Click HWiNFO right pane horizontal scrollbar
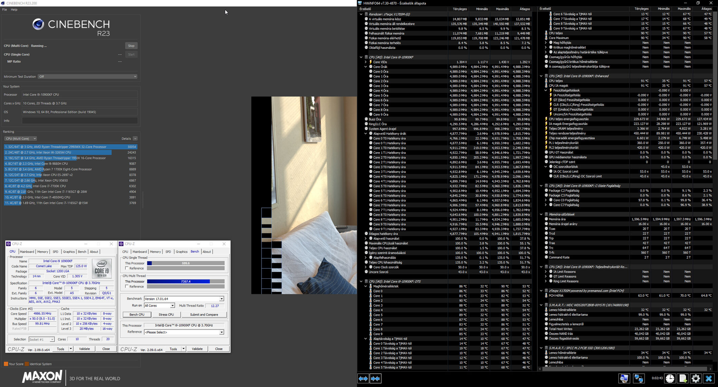The width and height of the screenshot is (718, 387). (x=625, y=369)
